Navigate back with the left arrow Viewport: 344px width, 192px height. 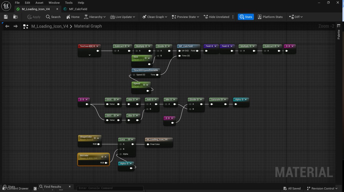point(7,26)
